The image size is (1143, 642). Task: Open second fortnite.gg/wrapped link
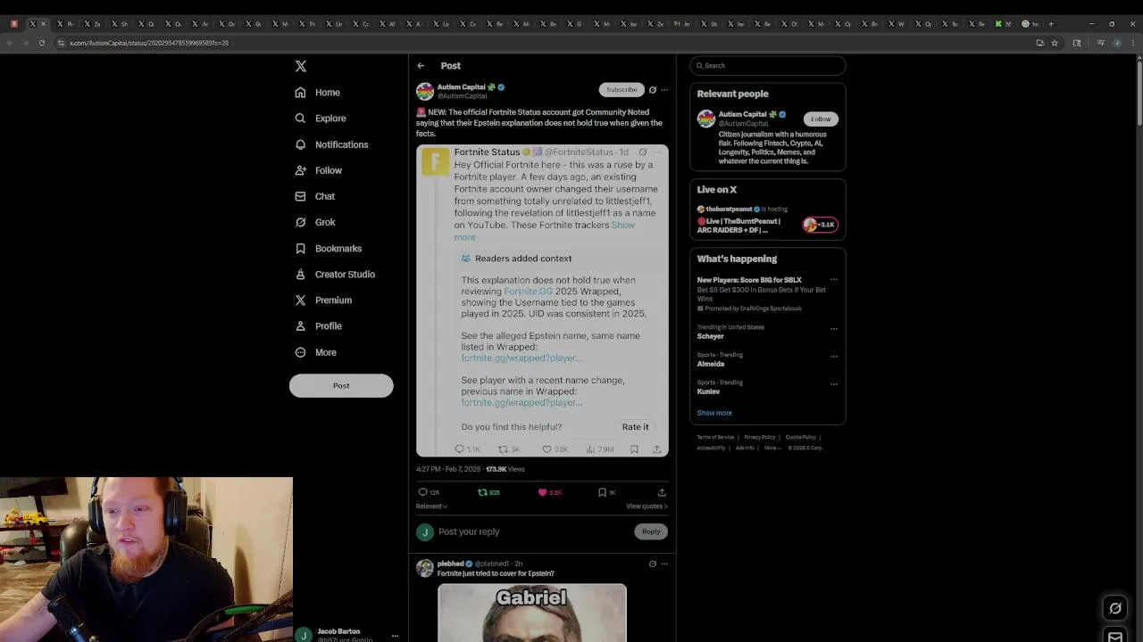(x=521, y=402)
